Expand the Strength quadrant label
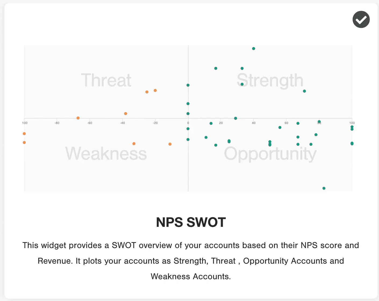 coord(270,80)
